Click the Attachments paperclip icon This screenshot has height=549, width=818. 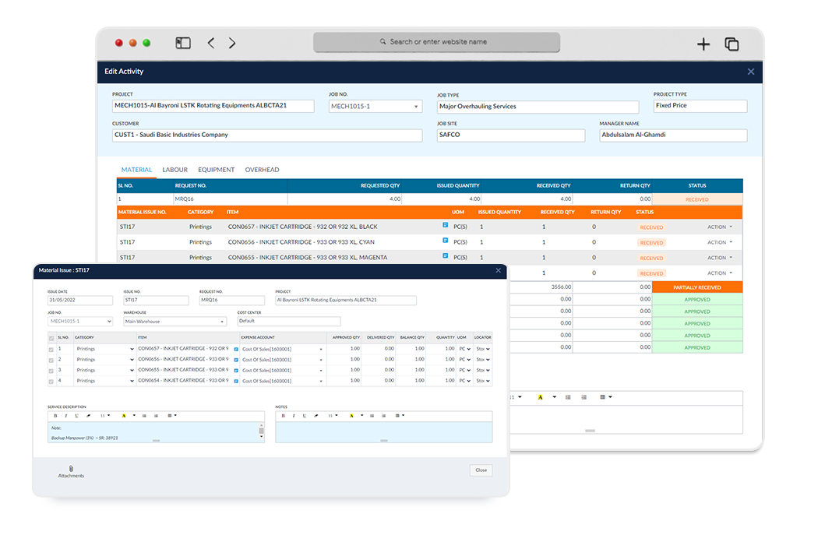(71, 469)
